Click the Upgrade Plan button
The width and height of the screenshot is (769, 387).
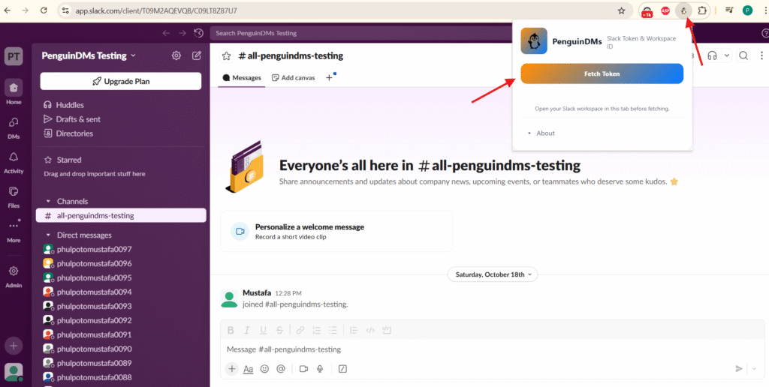tap(120, 81)
